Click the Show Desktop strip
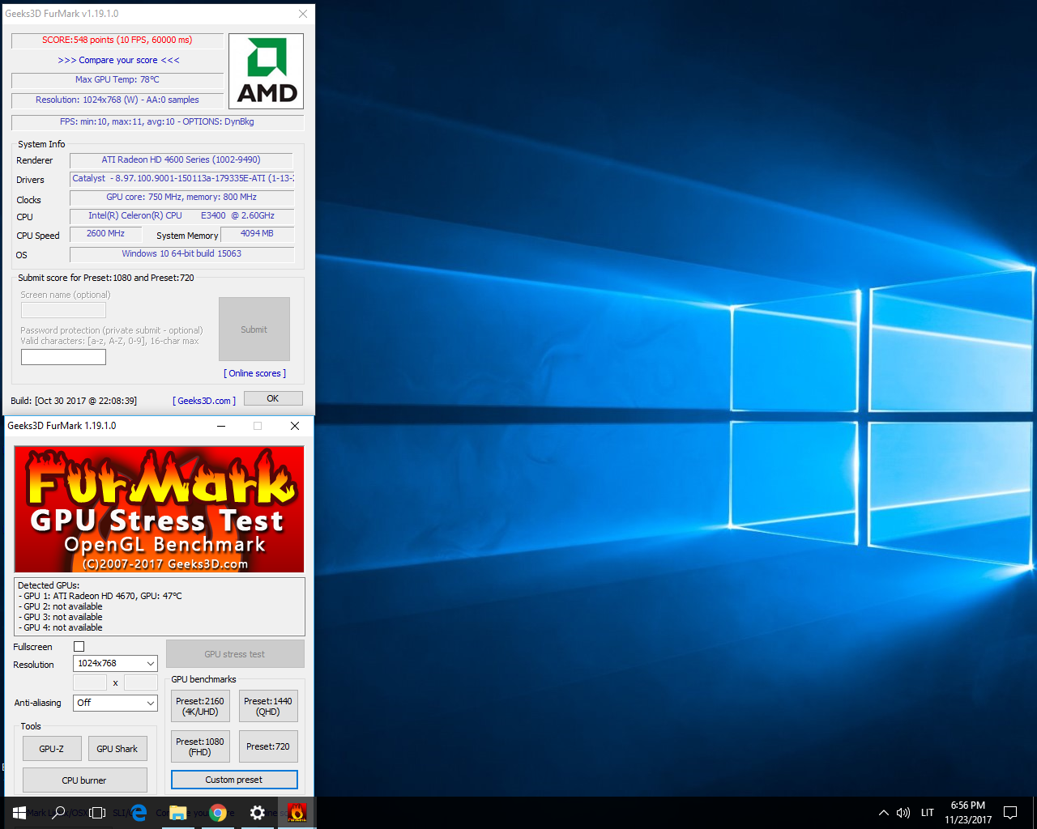 [x=1035, y=813]
